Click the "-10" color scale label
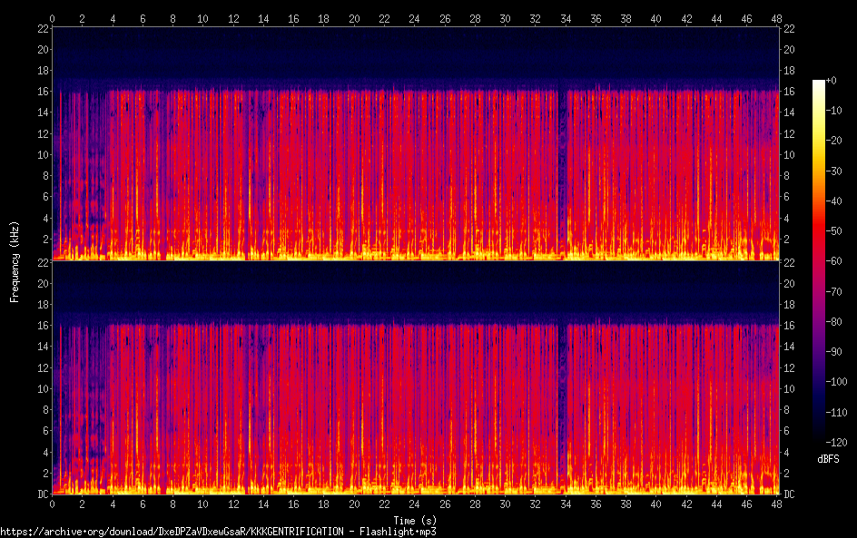Screen dimensions: 857x538 click(834, 111)
